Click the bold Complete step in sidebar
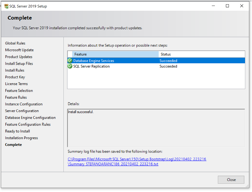 coord(13,145)
